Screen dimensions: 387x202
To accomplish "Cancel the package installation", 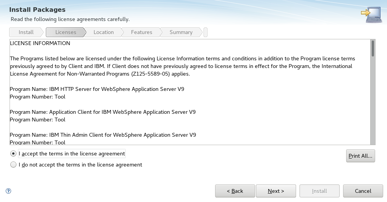I will 363,191.
